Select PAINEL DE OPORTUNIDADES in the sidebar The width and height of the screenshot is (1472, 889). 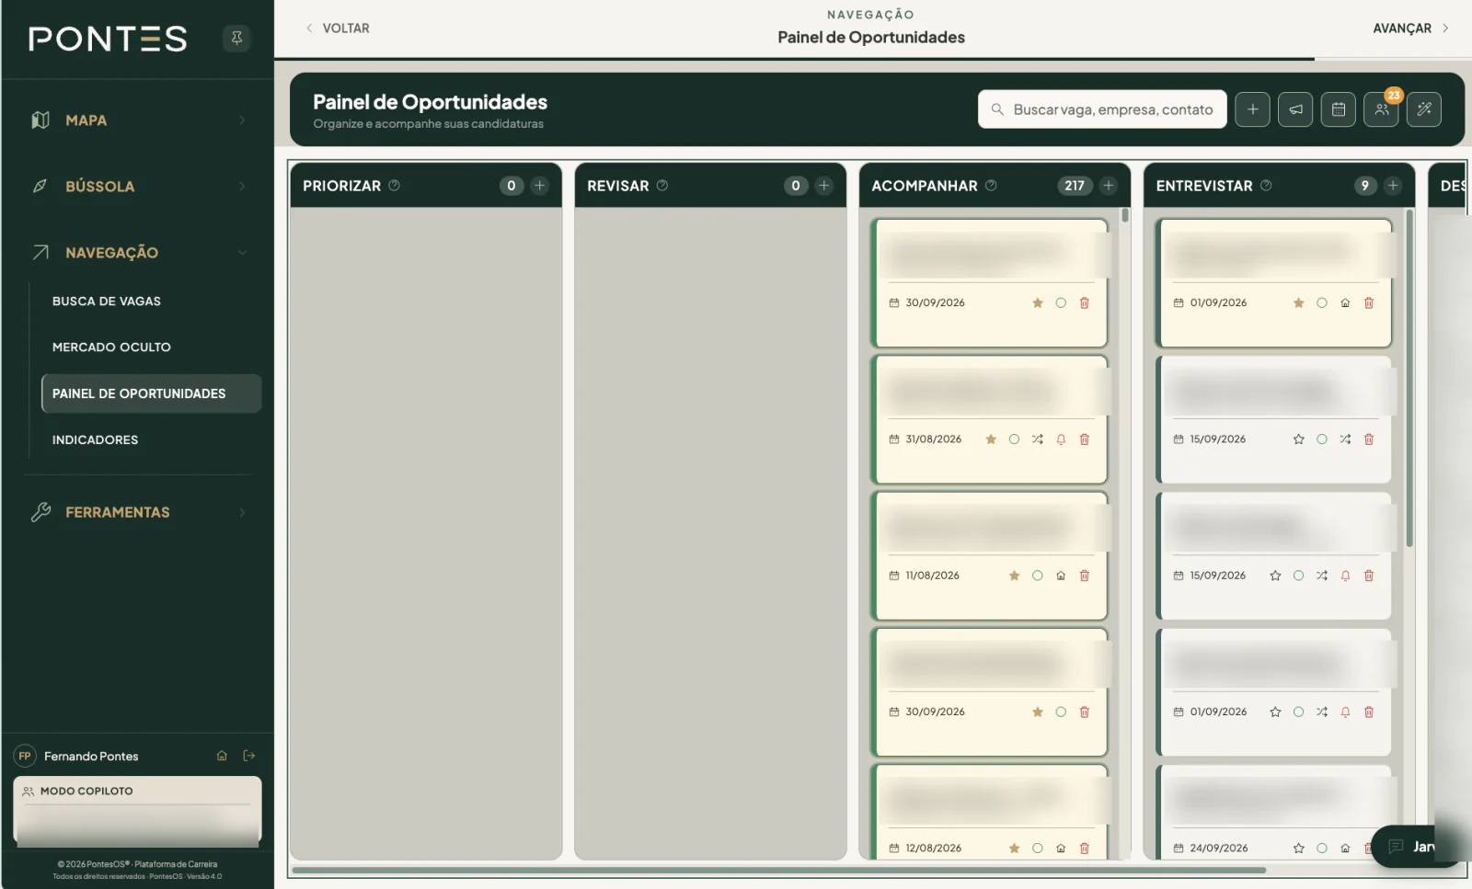tap(151, 393)
